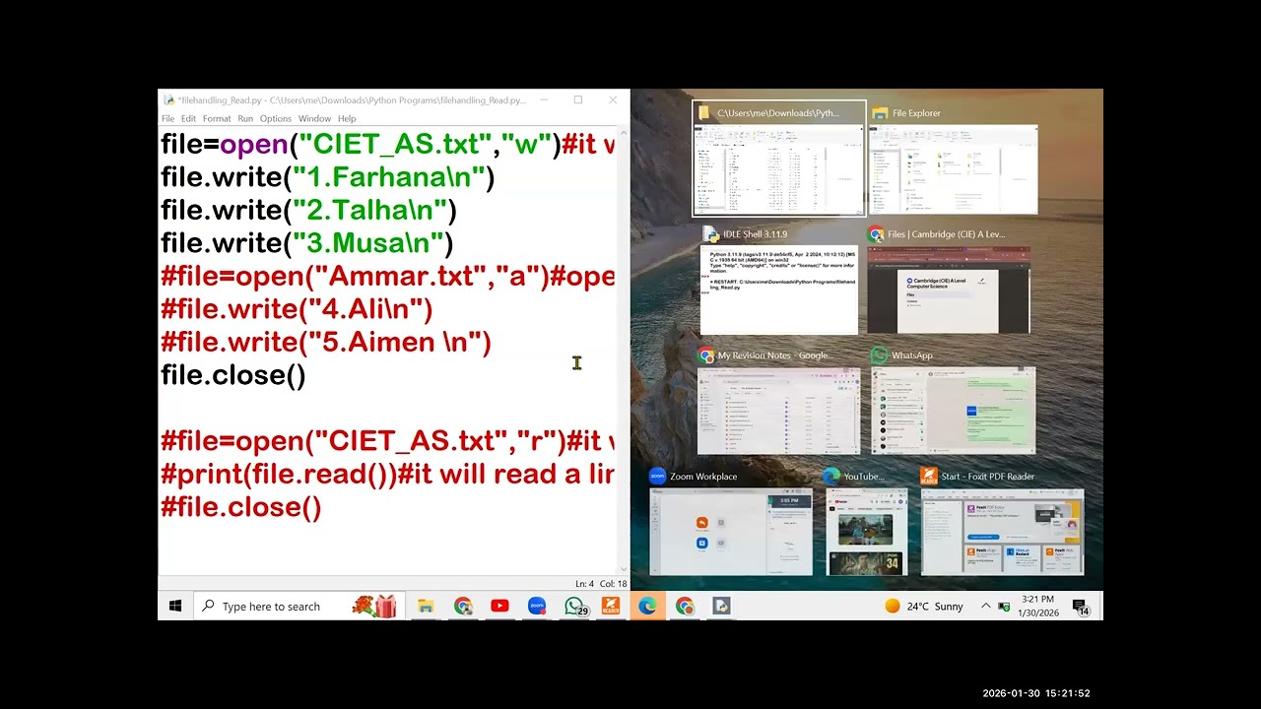Click the Edge icon beside YouTube title

point(832,477)
